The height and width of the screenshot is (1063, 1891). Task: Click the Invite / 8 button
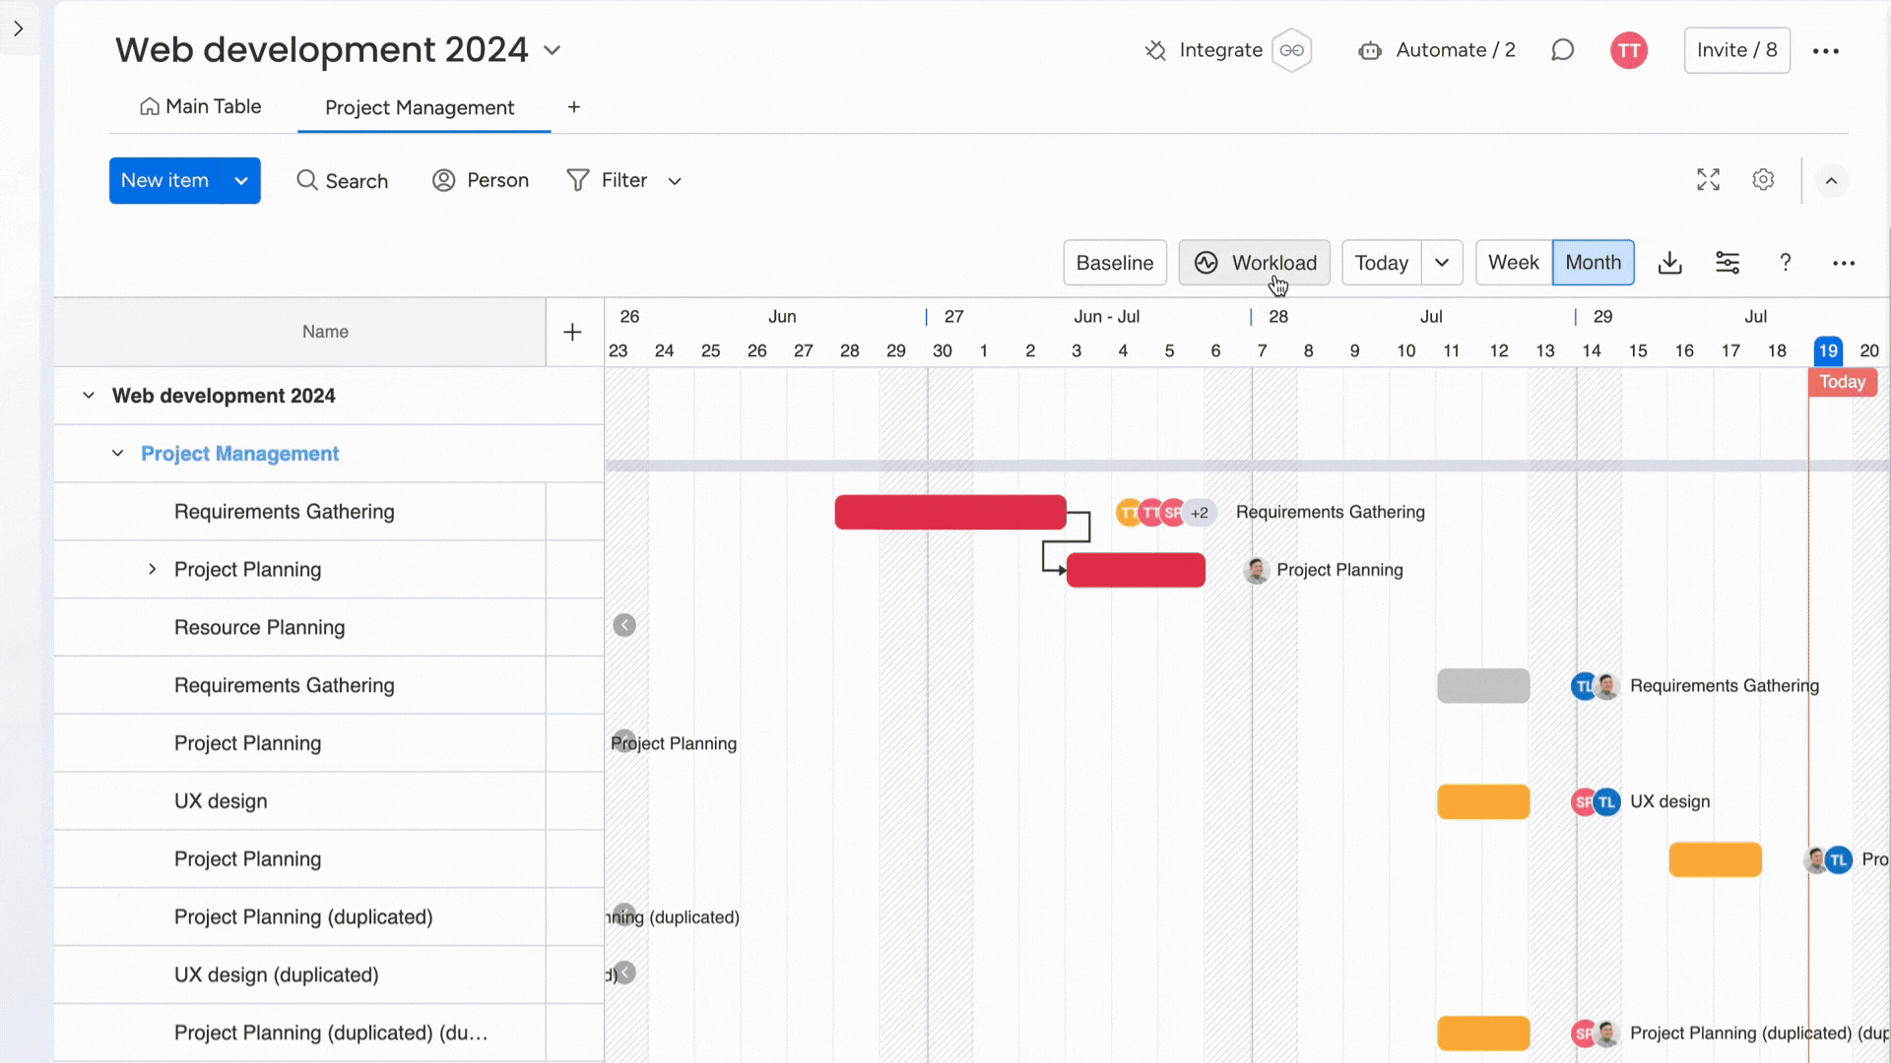[x=1735, y=50]
